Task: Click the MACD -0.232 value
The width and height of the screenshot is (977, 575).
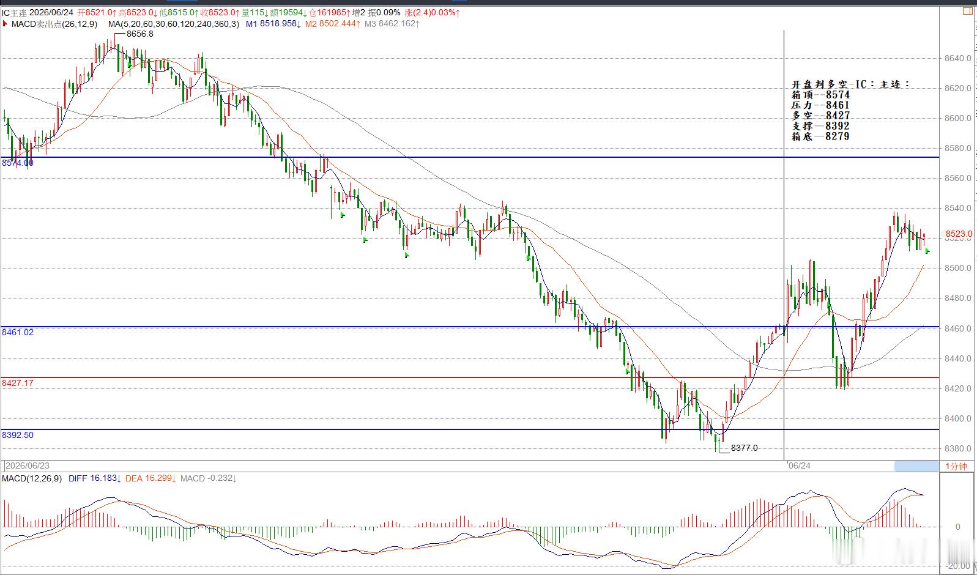Action: pos(209,478)
